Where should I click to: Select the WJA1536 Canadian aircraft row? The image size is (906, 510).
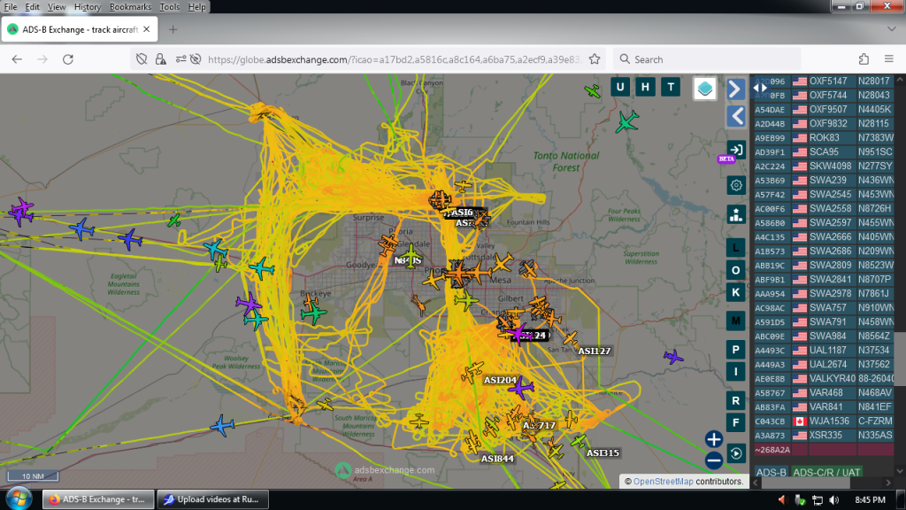[824, 421]
